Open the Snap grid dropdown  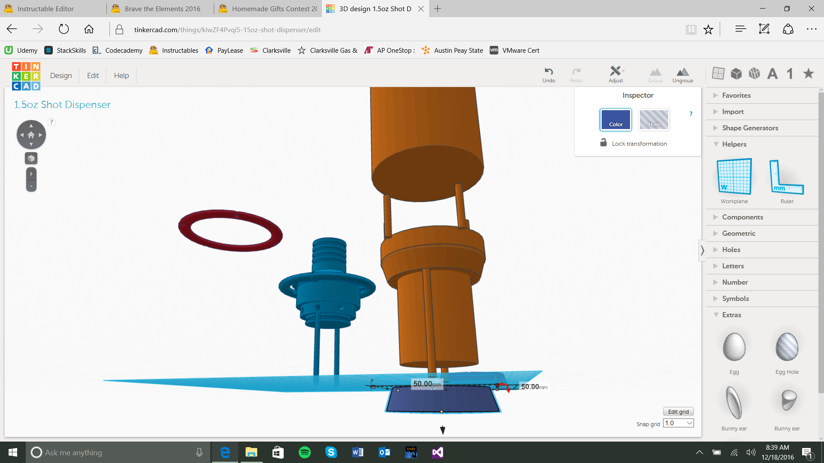click(678, 423)
